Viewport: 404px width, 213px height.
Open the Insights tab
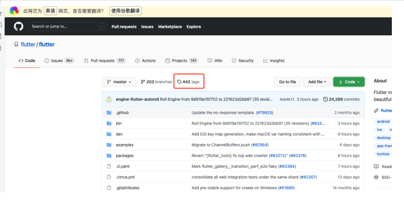pos(274,61)
